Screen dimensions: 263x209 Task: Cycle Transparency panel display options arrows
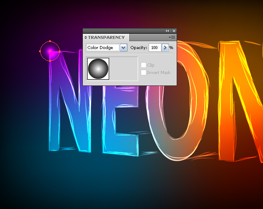click(x=86, y=37)
